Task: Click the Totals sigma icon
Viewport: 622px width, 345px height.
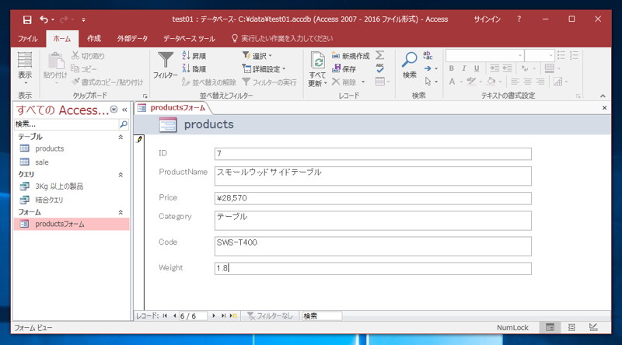Action: click(380, 55)
